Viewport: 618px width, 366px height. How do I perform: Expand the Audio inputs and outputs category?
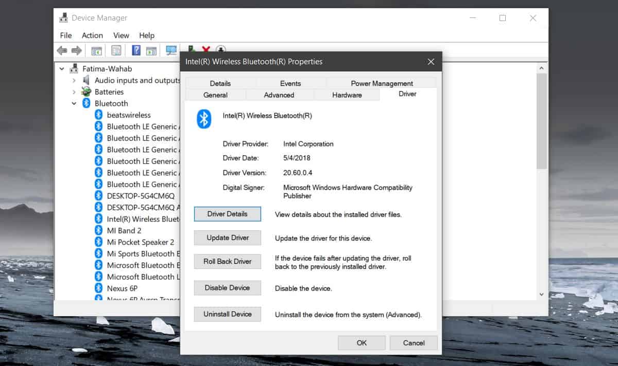coord(74,80)
